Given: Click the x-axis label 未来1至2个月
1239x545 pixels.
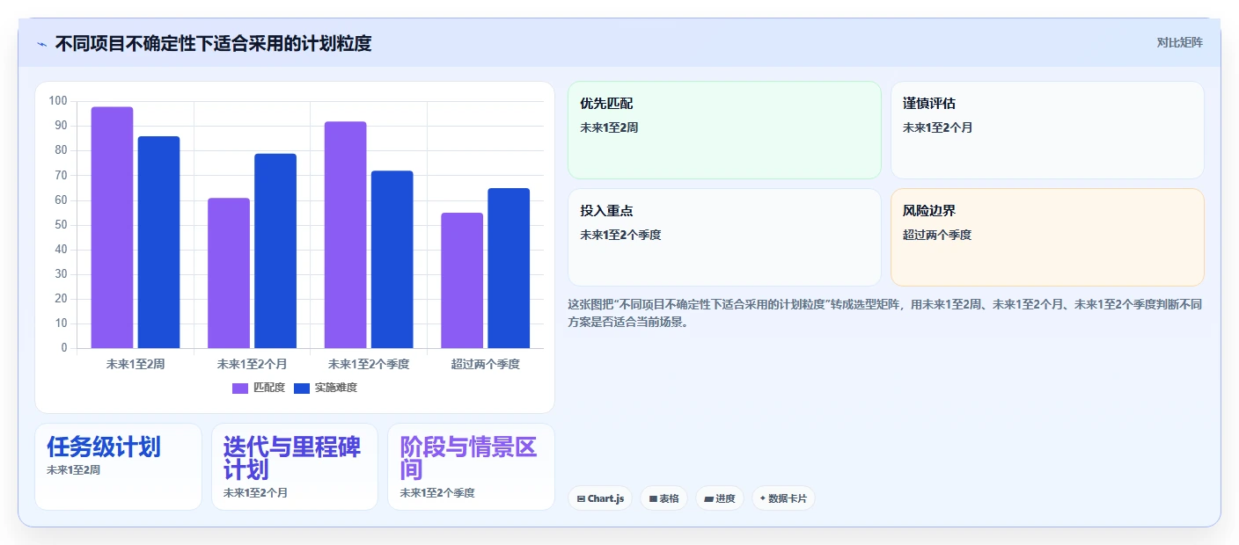Looking at the screenshot, I should click(252, 364).
